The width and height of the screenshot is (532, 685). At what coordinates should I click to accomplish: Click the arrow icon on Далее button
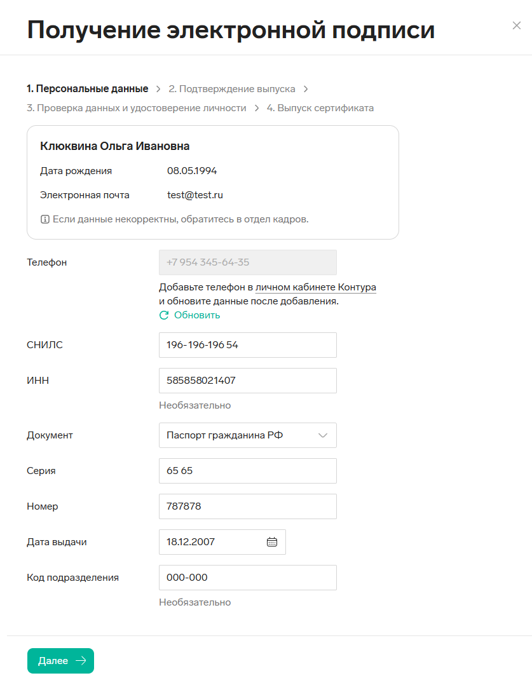pyautogui.click(x=81, y=661)
